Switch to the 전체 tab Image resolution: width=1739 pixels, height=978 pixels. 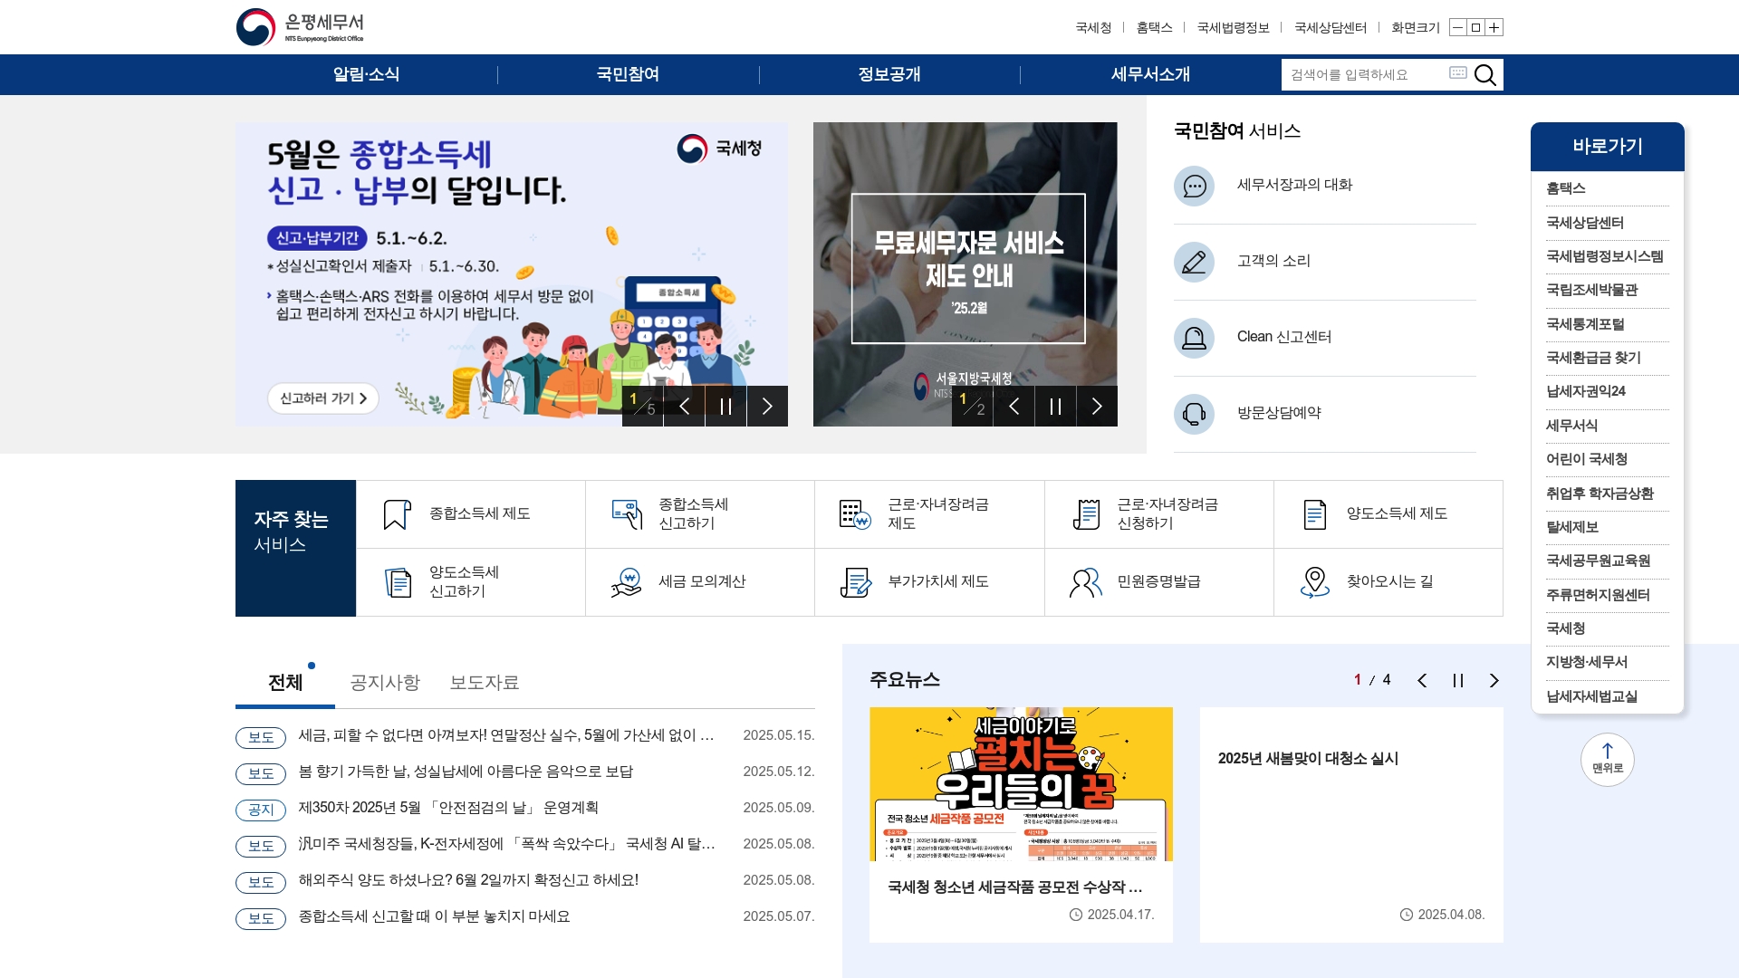point(285,683)
